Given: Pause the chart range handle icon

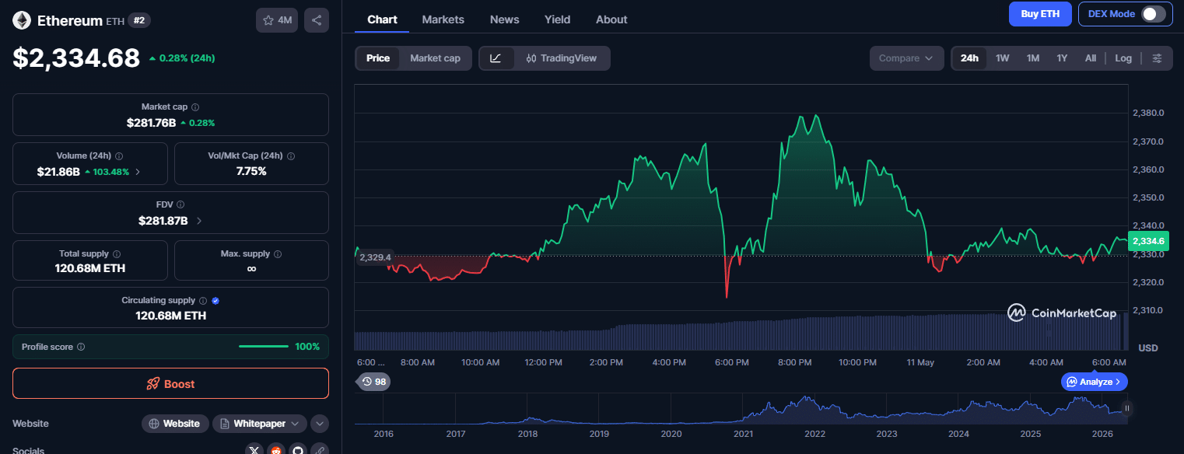Looking at the screenshot, I should click(1126, 408).
